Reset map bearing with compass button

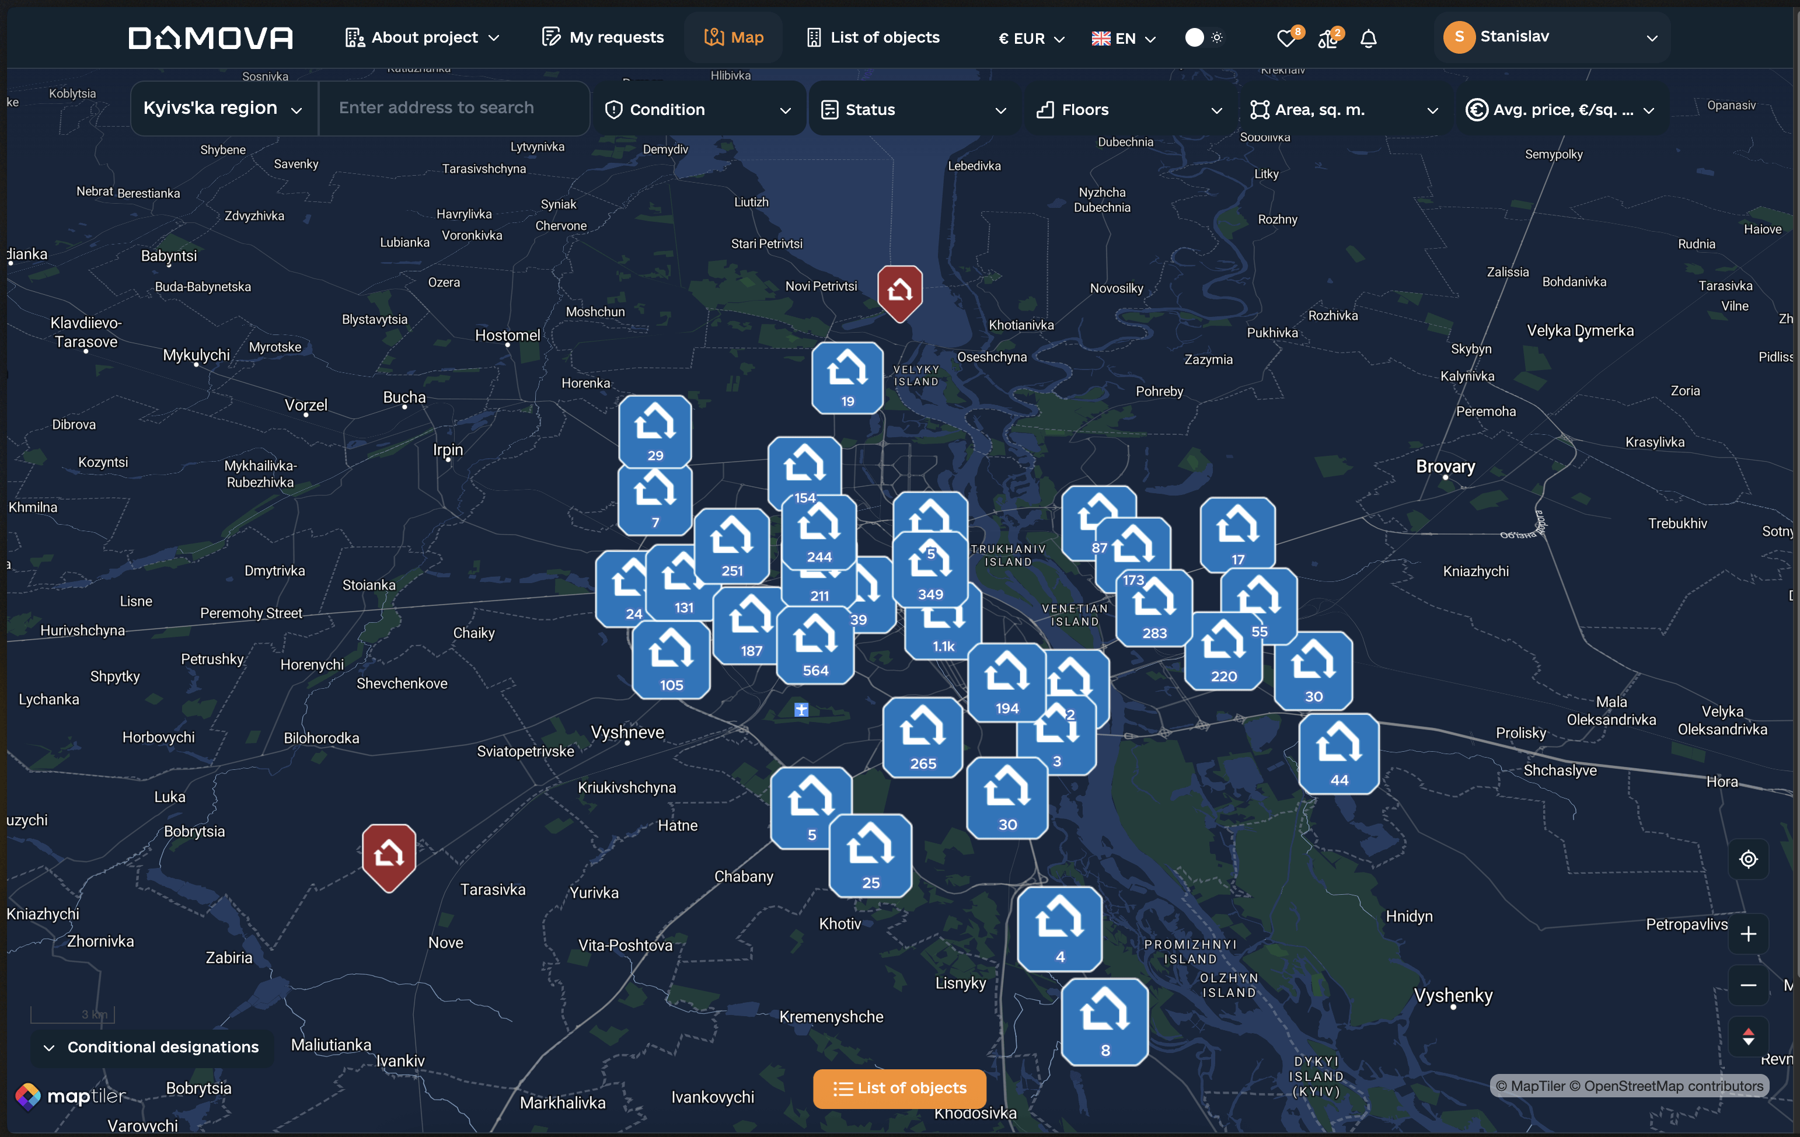tap(1747, 1037)
